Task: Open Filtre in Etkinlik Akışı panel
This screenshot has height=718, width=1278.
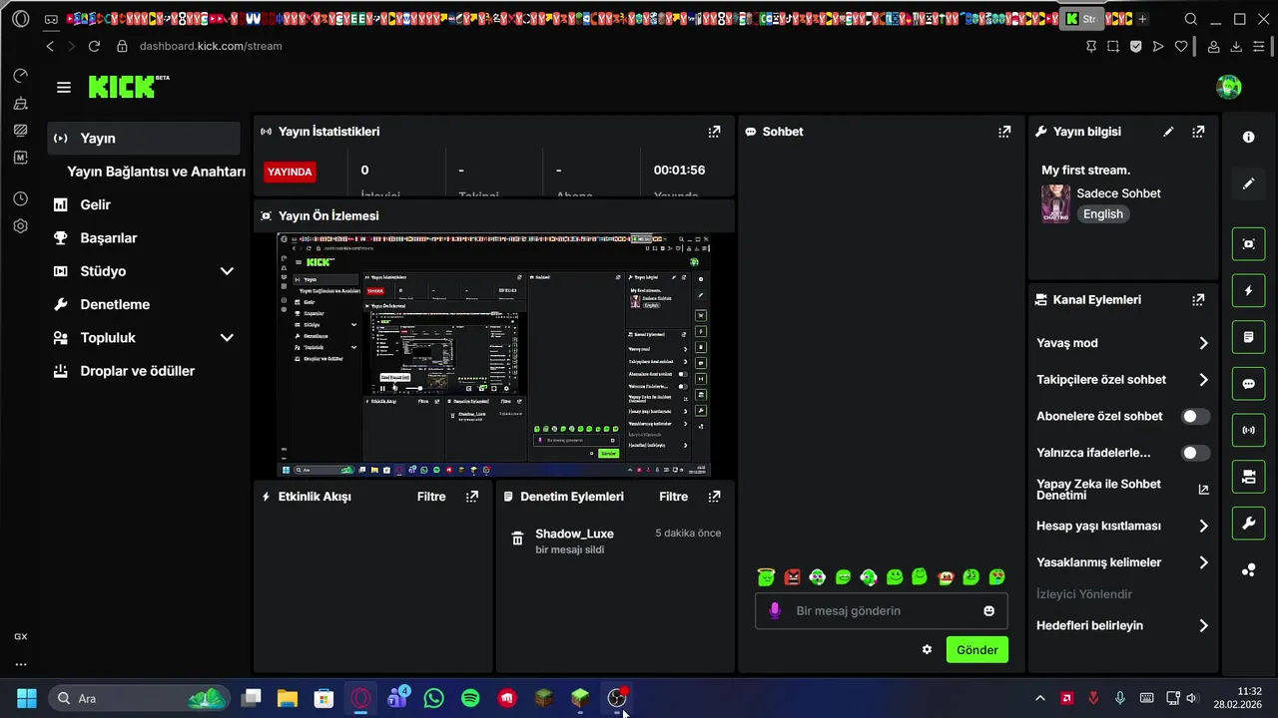Action: 431,497
